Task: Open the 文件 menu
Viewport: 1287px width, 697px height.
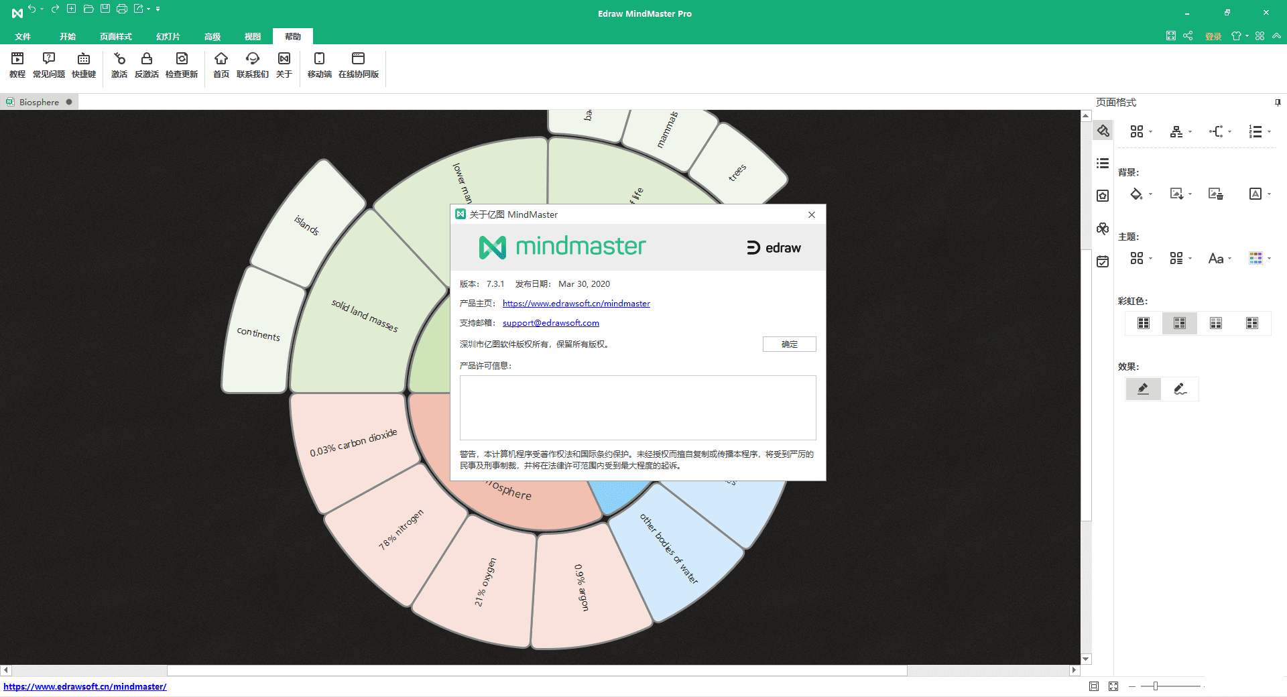Action: click(23, 37)
